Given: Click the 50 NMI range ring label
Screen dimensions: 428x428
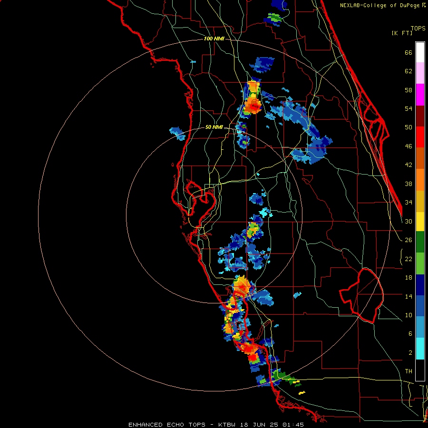Looking at the screenshot, I should click(x=214, y=127).
